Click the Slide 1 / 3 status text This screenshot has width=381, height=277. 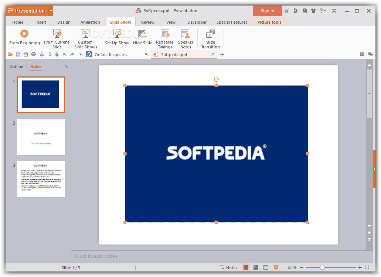tap(71, 268)
